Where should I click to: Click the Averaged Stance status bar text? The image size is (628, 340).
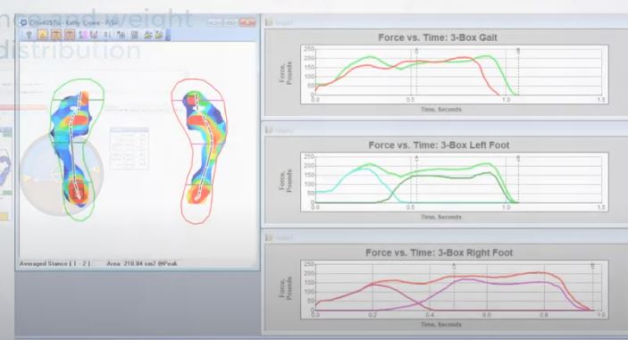tap(54, 263)
